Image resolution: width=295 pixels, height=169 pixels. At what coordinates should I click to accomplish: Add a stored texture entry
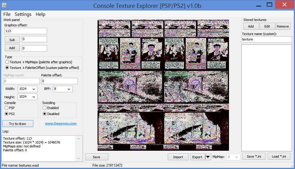coord(251,26)
